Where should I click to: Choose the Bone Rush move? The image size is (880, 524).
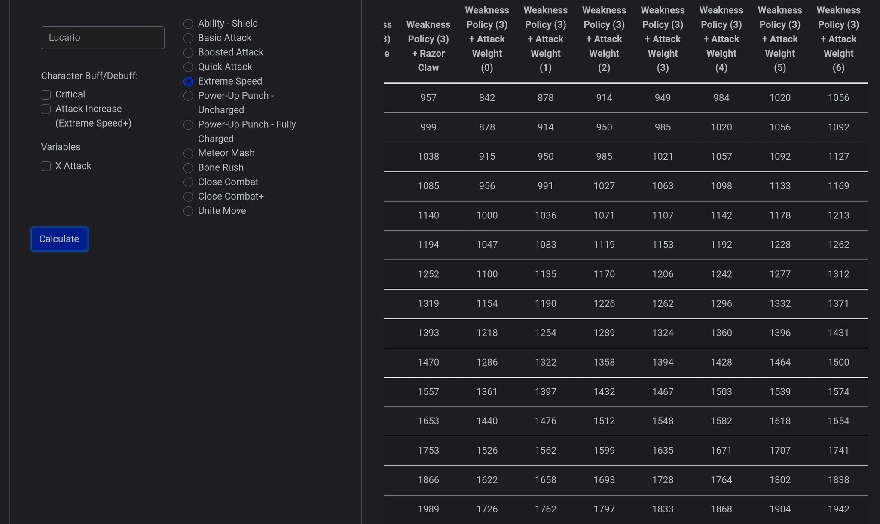(188, 168)
